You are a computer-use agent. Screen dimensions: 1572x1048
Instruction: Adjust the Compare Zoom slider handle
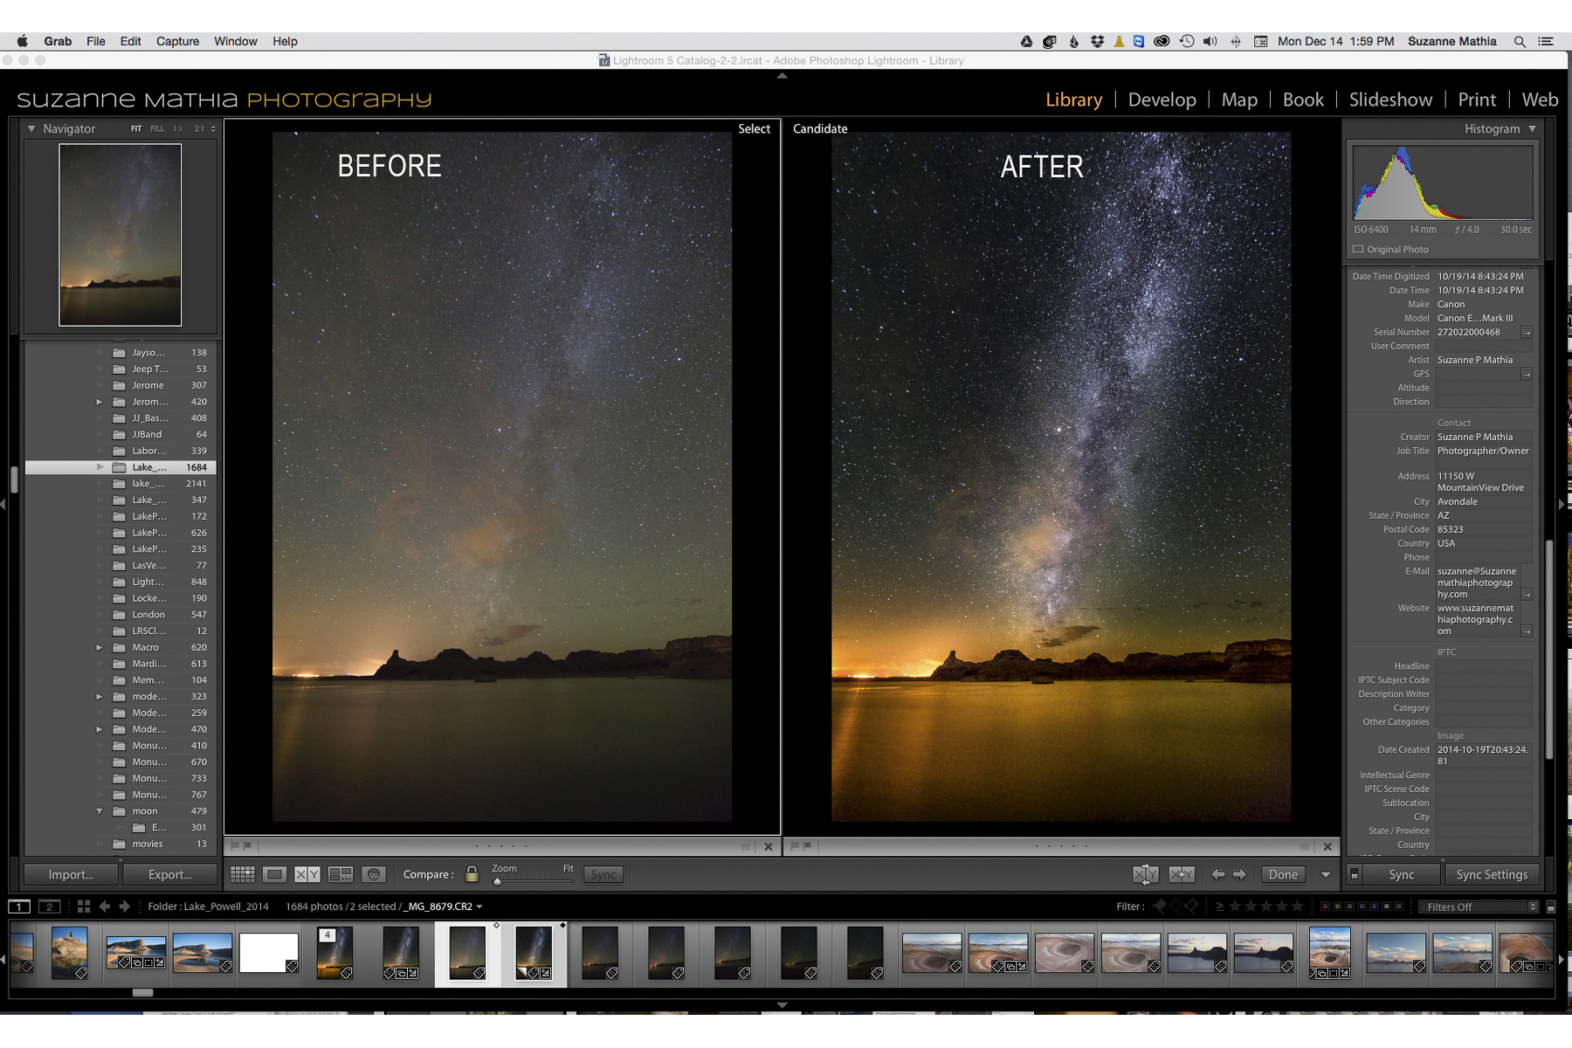tap(498, 881)
